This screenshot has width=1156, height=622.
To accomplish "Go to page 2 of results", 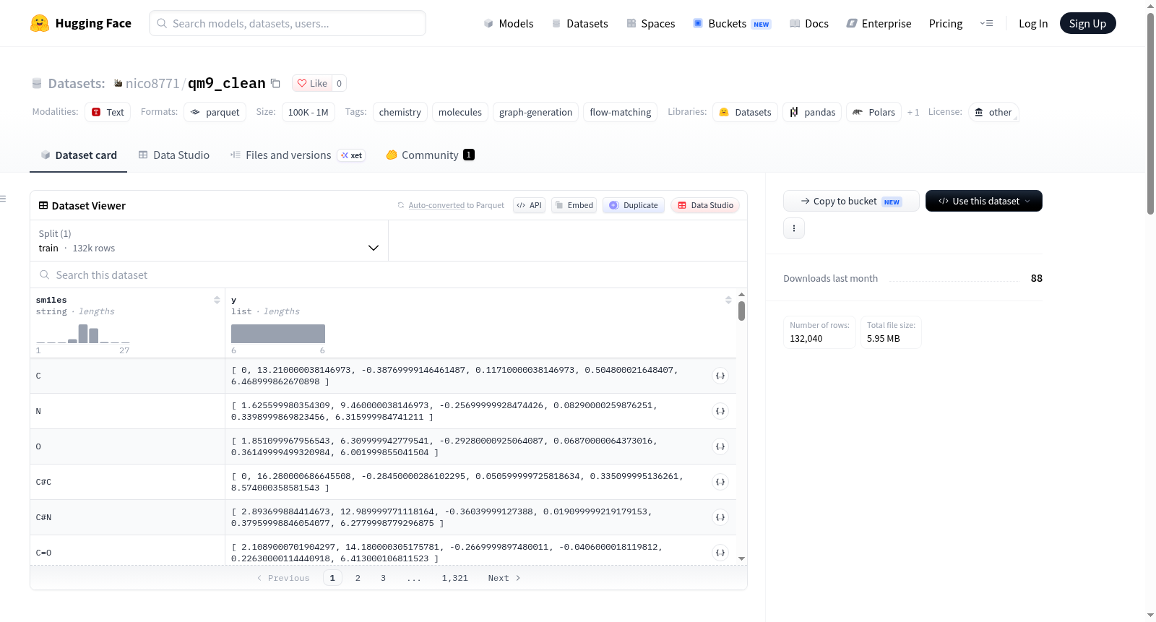I will (x=358, y=578).
